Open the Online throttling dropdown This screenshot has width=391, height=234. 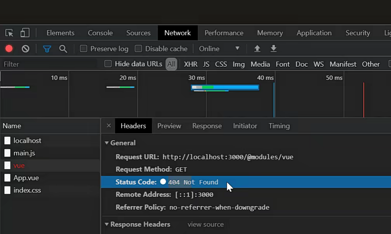(219, 48)
